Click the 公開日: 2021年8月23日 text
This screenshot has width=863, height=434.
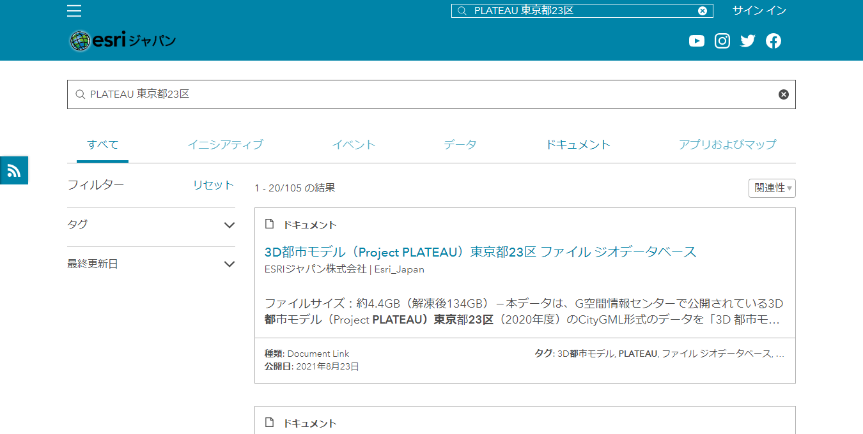pos(311,366)
